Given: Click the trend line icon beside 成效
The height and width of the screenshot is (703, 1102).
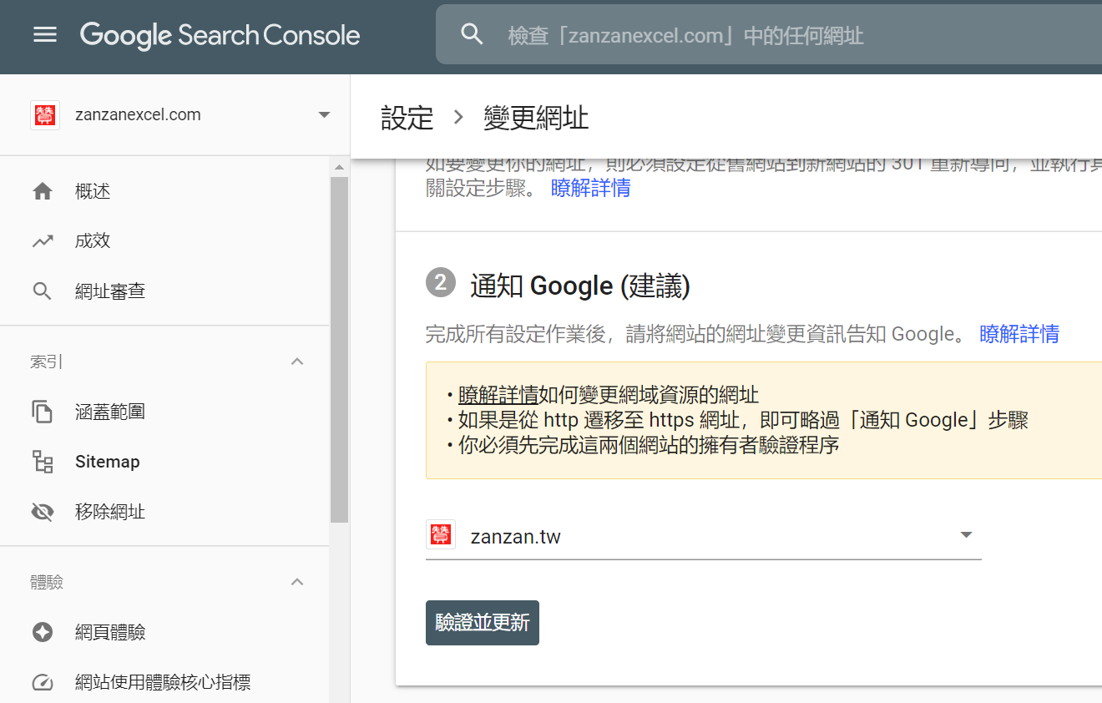Looking at the screenshot, I should [x=43, y=241].
